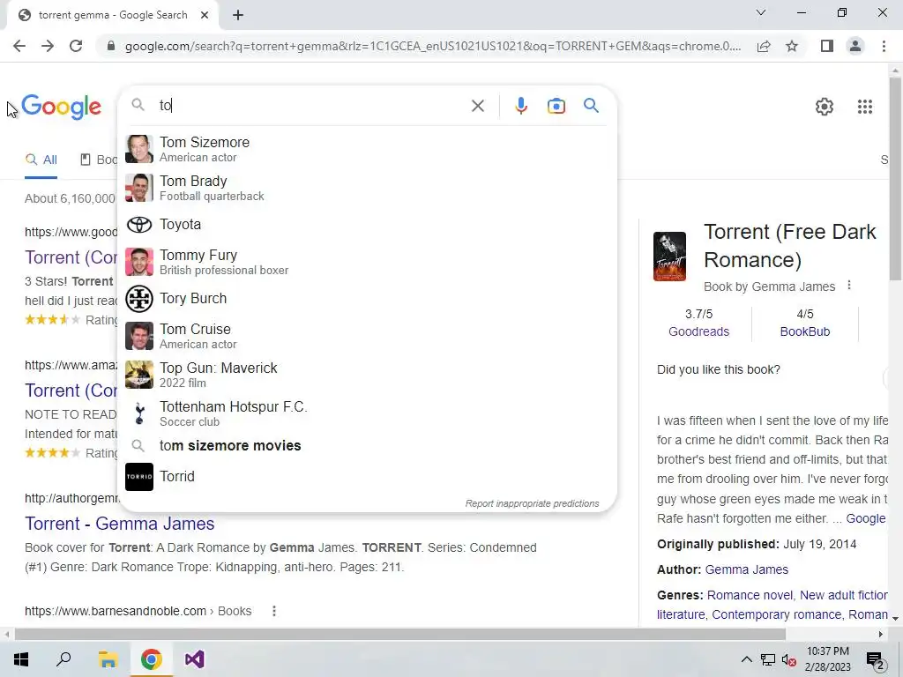The image size is (903, 677).
Task: Start voice search with microphone
Action: pos(521,106)
